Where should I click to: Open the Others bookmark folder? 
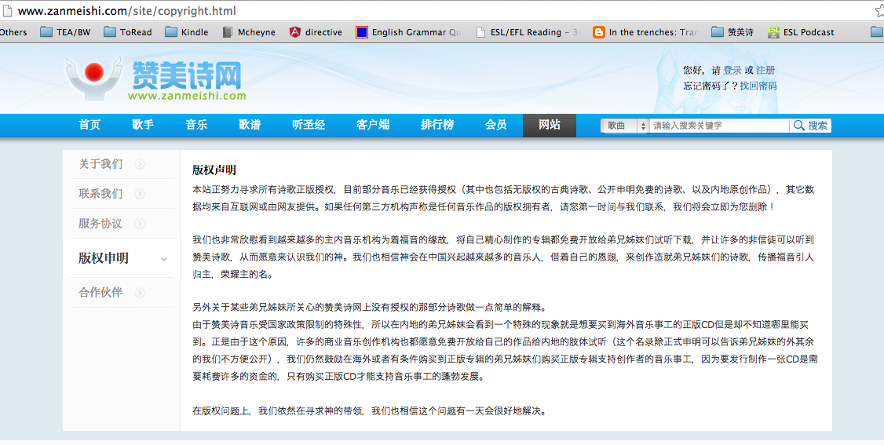pos(13,32)
